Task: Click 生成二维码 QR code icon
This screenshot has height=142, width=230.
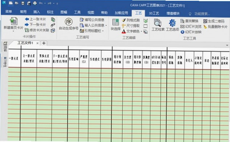Action: (x=205, y=21)
